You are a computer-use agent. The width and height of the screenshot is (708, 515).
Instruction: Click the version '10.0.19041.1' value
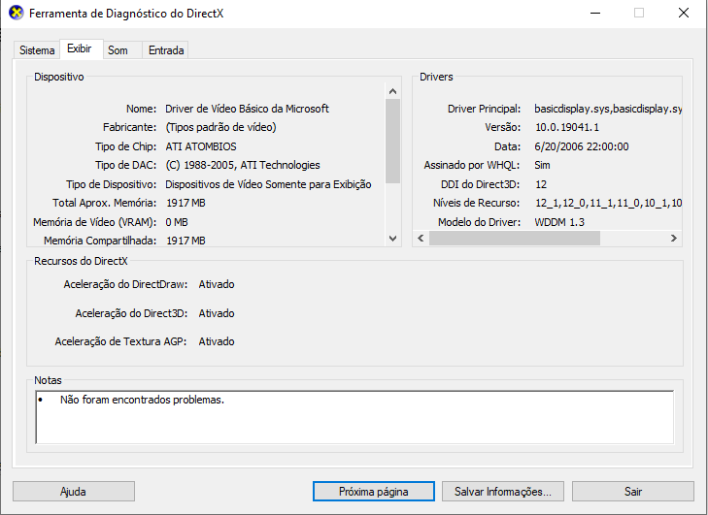tap(567, 127)
